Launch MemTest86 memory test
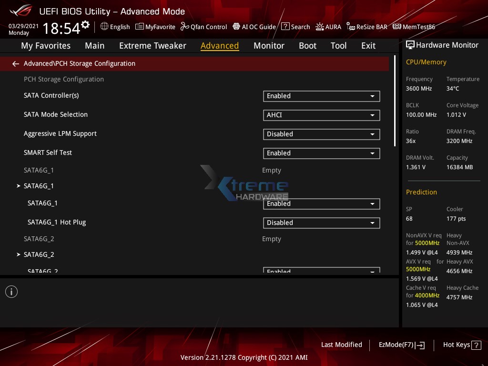 [x=414, y=27]
